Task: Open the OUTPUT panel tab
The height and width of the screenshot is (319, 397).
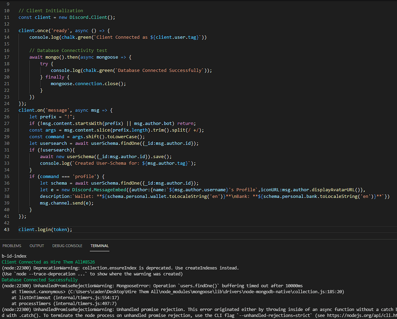Action: tap(36, 245)
